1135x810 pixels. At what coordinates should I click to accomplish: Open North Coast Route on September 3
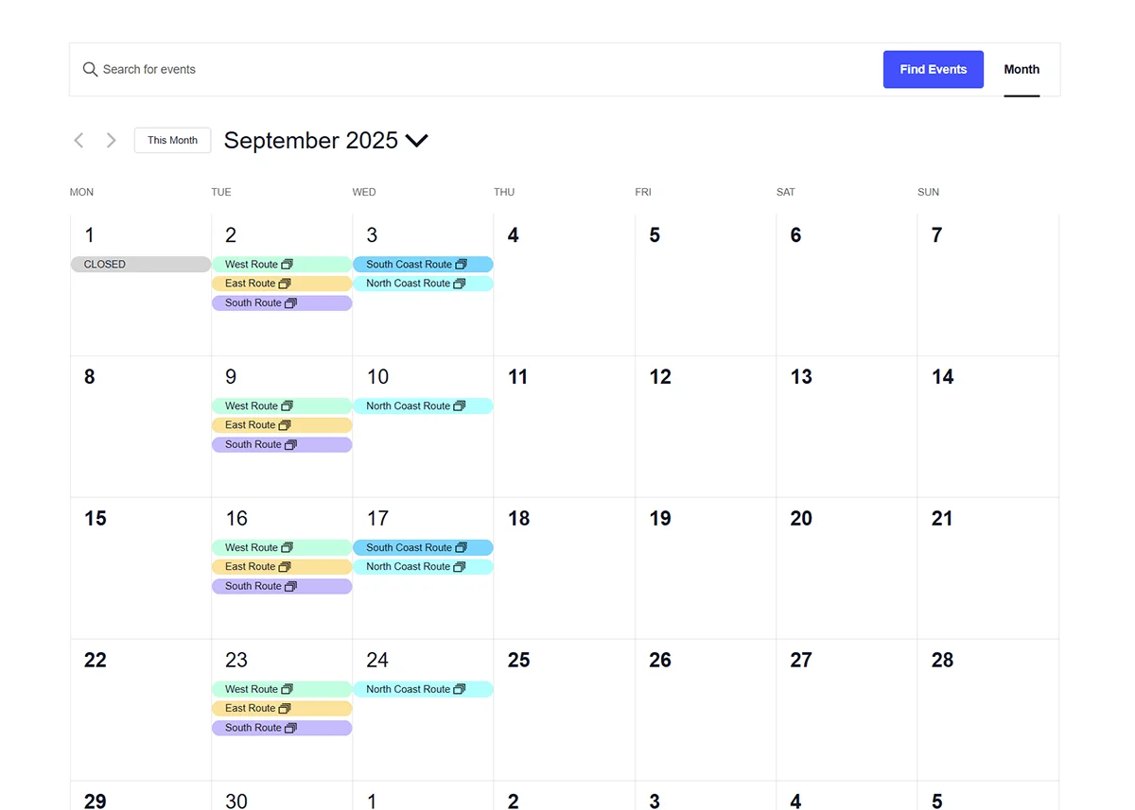tap(423, 284)
